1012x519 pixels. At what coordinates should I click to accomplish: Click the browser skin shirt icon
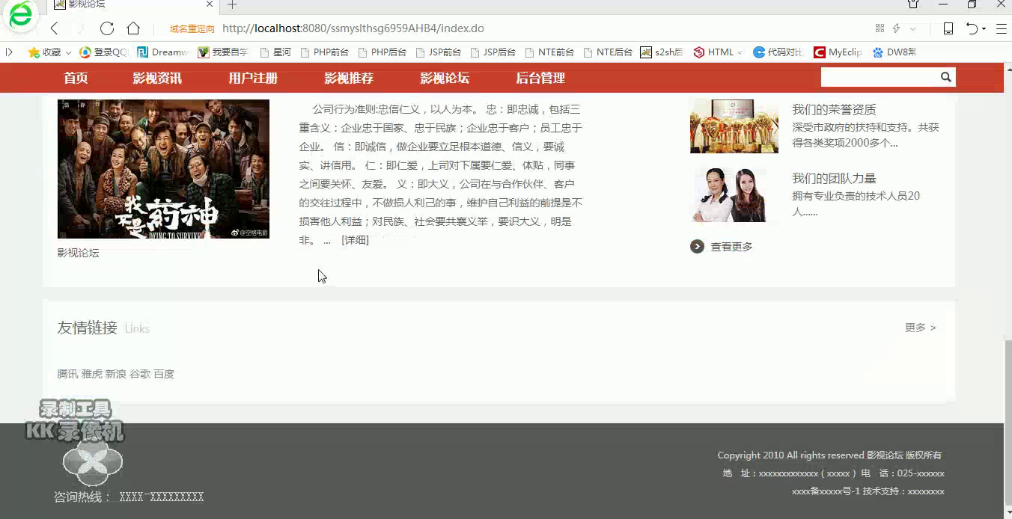[x=913, y=4]
